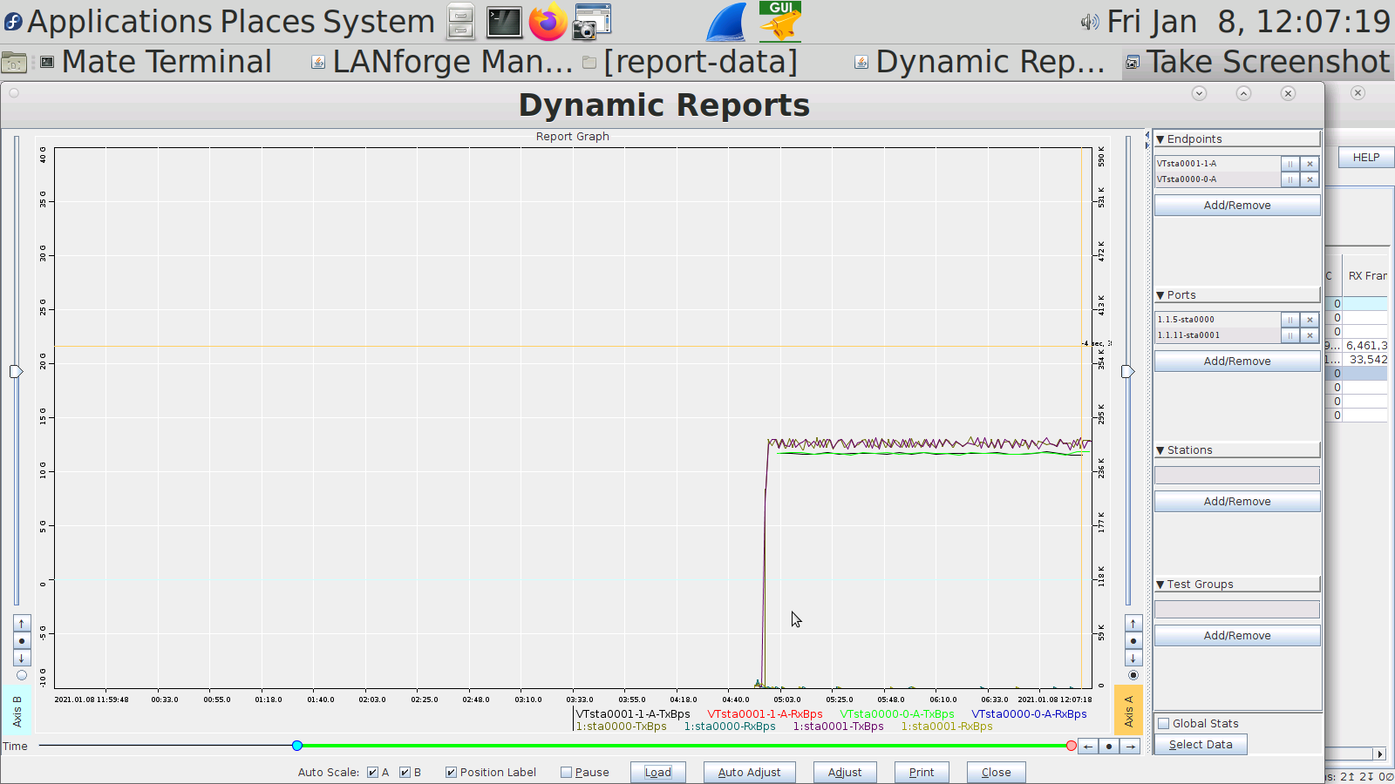
Task: Pause the 1.1.11-sta0001 port entry
Action: (1290, 335)
